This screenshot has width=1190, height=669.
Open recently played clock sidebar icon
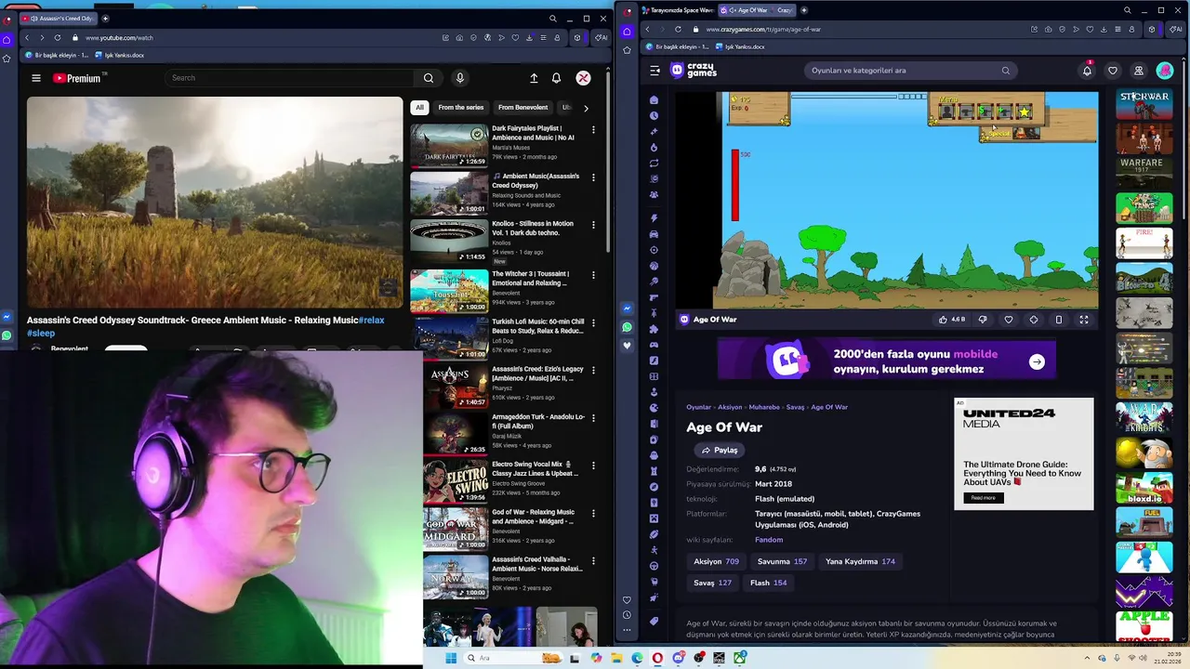[654, 115]
